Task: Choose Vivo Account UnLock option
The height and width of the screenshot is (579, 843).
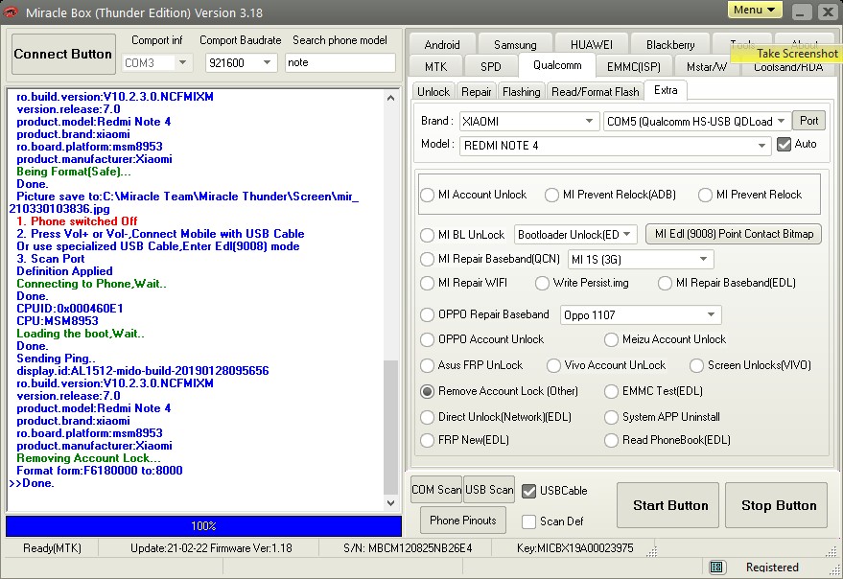Action: click(553, 365)
